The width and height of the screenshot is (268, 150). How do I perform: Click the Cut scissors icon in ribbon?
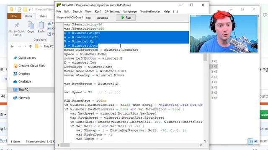click(49, 23)
